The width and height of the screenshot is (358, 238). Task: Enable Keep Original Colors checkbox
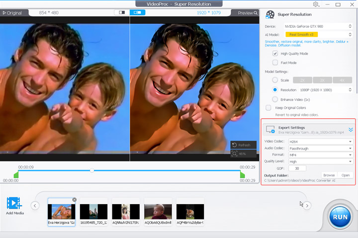(x=268, y=108)
